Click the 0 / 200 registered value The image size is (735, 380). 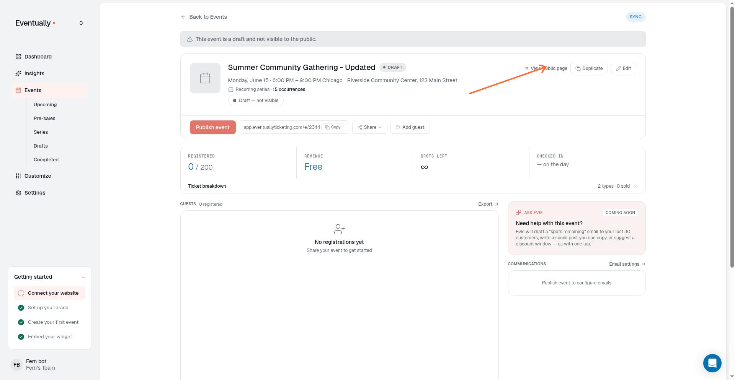(200, 167)
